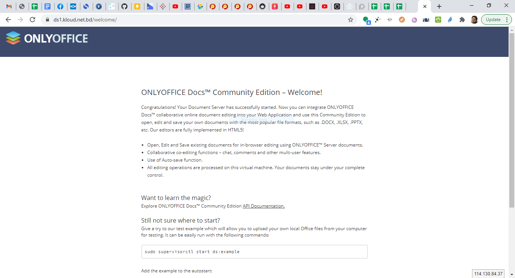Bookmark this page with the star

(351, 20)
